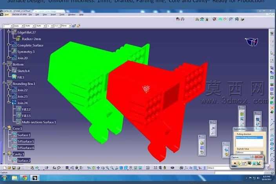Click the Zoom Out magnifier icon
Image resolution: width=276 pixels, height=184 pixels.
pos(112,168)
